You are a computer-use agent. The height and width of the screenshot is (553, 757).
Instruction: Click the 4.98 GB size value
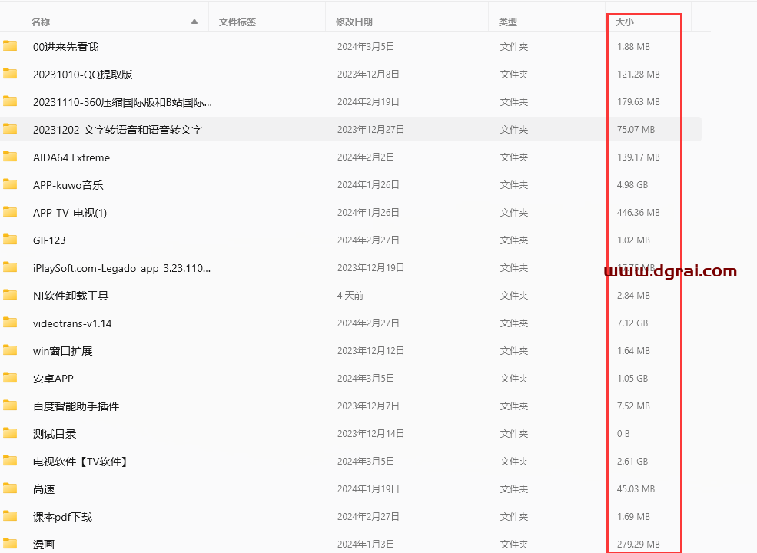click(x=632, y=185)
